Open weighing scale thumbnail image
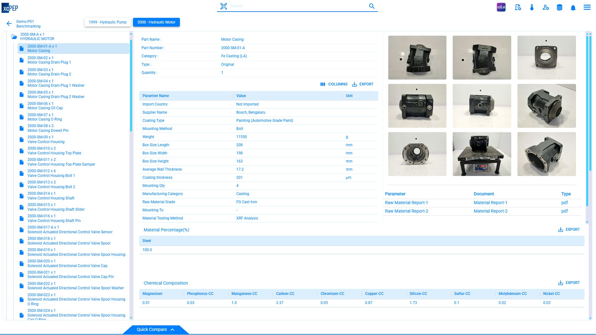The width and height of the screenshot is (596, 335). pyautogui.click(x=481, y=154)
